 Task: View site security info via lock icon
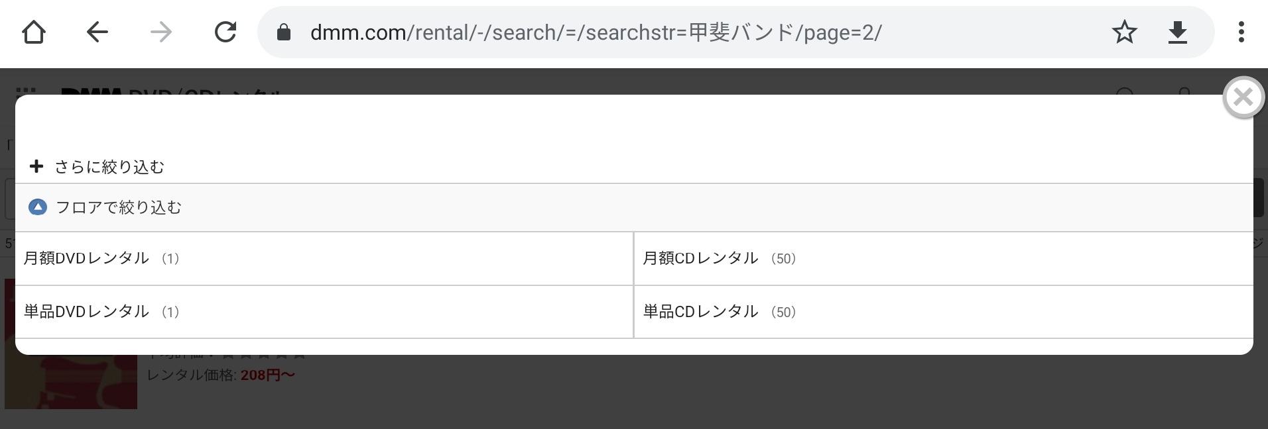point(284,32)
